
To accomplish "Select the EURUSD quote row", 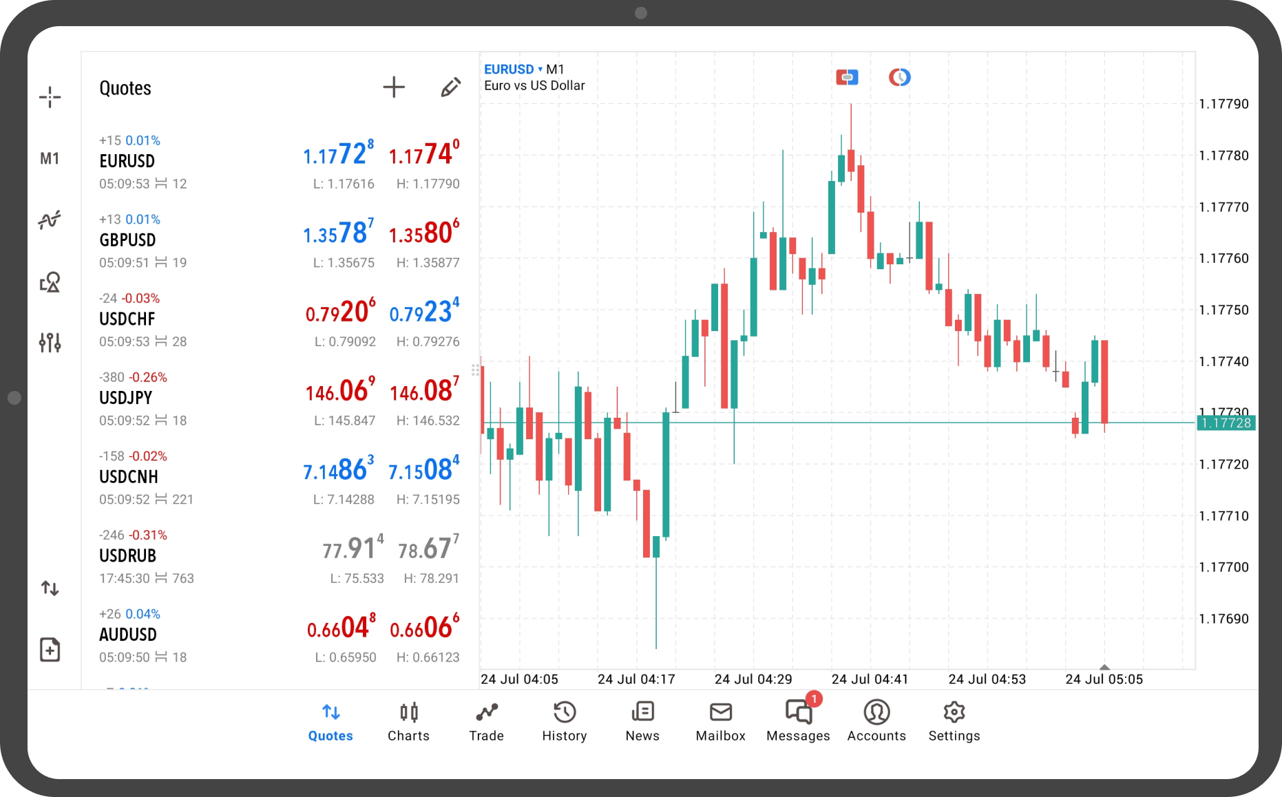I will [280, 162].
